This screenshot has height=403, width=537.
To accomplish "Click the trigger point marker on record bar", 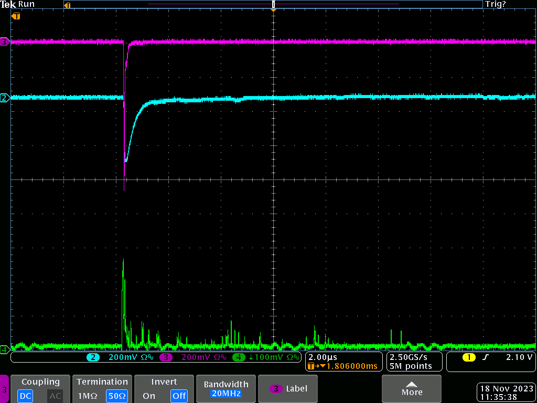I will tap(273, 5).
